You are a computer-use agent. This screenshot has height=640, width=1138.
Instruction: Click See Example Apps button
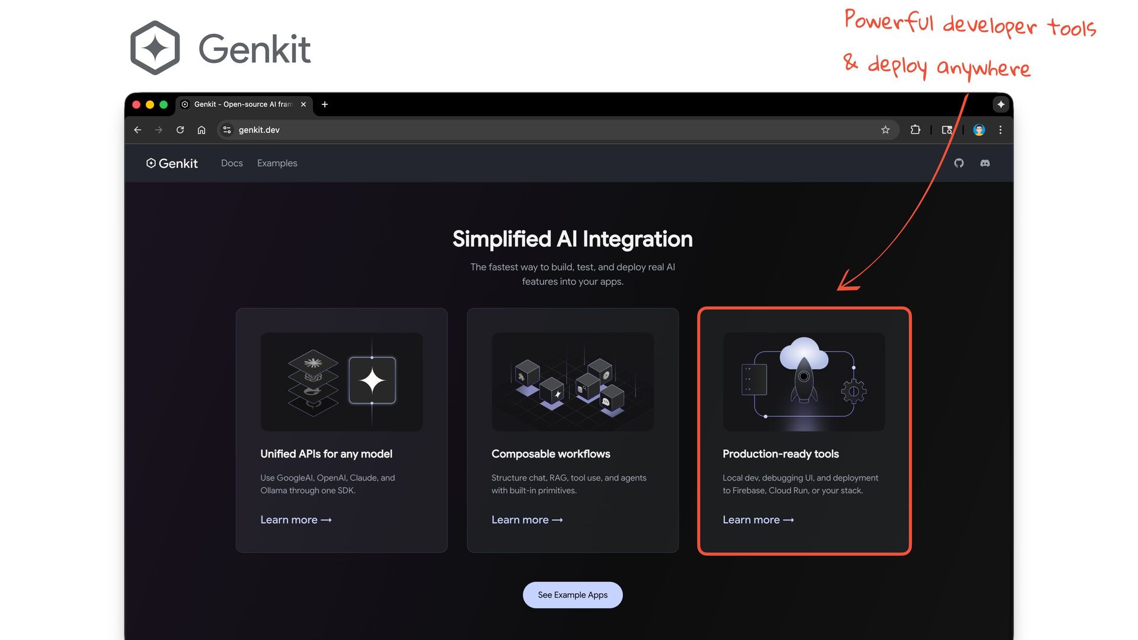pyautogui.click(x=573, y=595)
